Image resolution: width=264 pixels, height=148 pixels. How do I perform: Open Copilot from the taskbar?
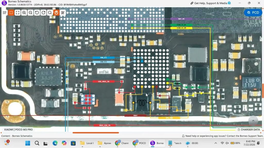click(64, 143)
